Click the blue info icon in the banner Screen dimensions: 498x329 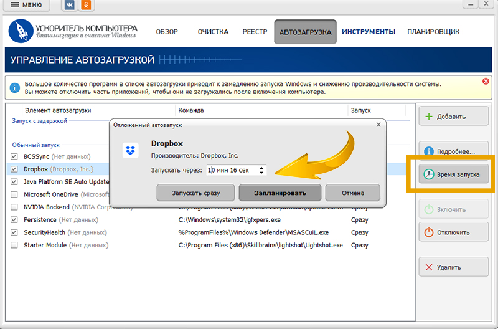point(14,88)
